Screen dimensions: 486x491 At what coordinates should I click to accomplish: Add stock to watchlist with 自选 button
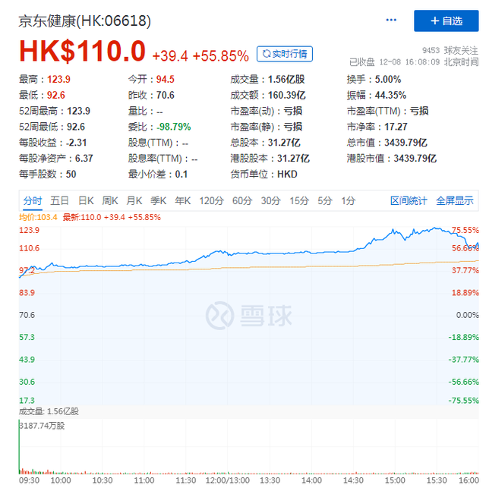pyautogui.click(x=446, y=20)
